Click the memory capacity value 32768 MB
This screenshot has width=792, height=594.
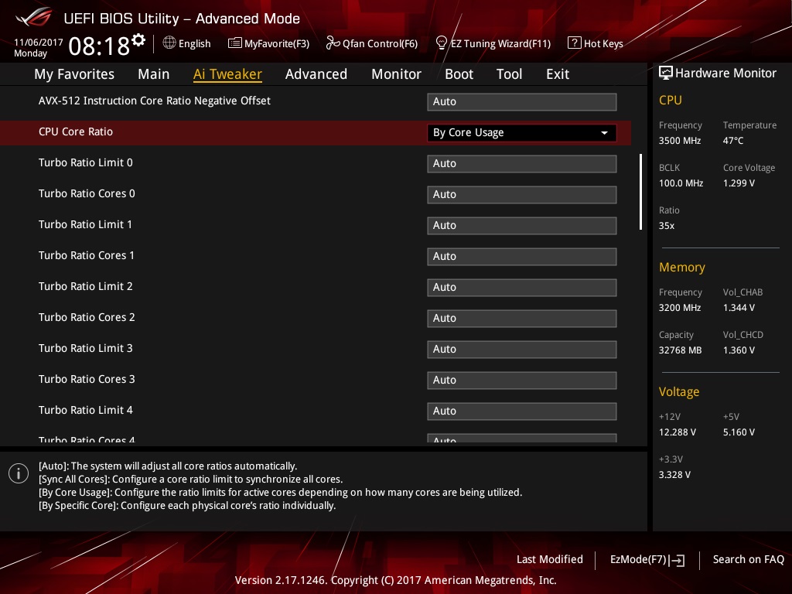point(681,350)
